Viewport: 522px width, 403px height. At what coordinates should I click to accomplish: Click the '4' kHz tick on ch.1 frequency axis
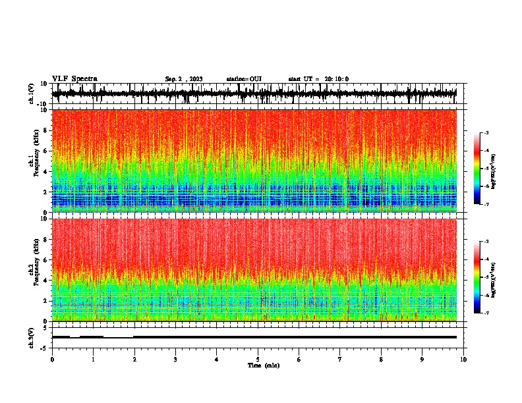pyautogui.click(x=45, y=172)
